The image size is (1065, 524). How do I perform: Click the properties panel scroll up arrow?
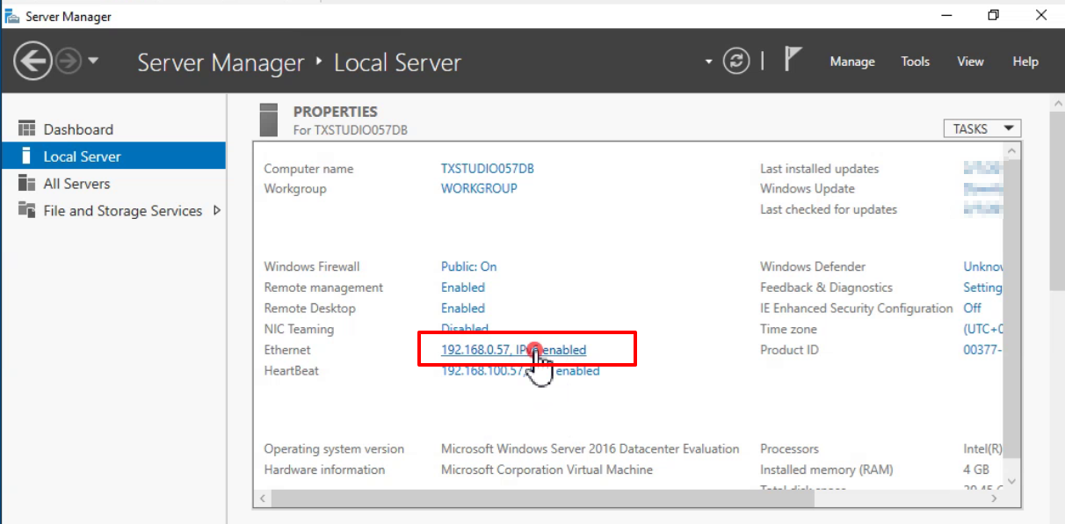click(1011, 151)
